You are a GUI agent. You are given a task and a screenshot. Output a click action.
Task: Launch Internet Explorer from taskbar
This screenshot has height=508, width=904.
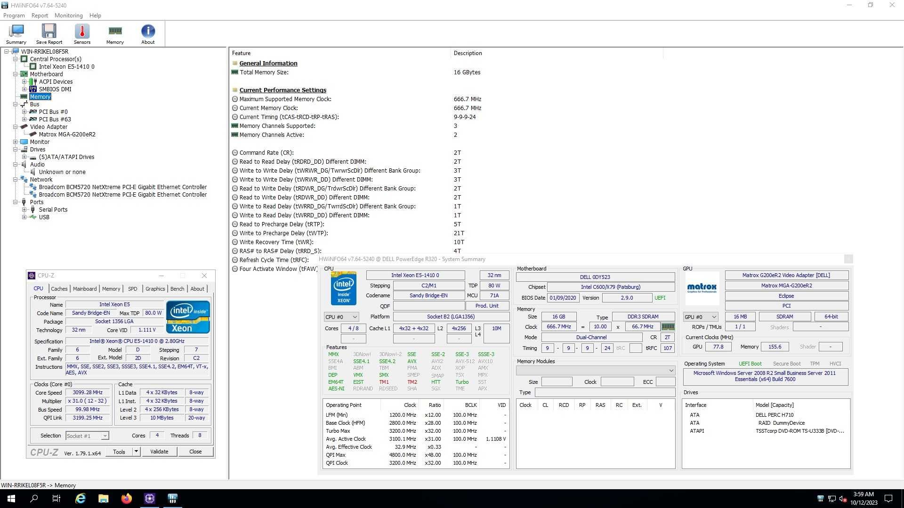click(x=81, y=499)
